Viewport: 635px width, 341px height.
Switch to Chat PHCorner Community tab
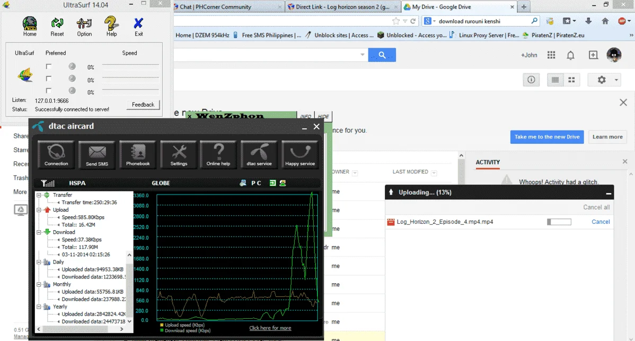click(228, 7)
